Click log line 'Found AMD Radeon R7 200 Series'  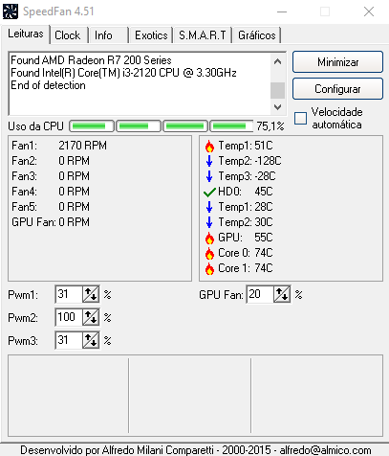[x=91, y=60]
